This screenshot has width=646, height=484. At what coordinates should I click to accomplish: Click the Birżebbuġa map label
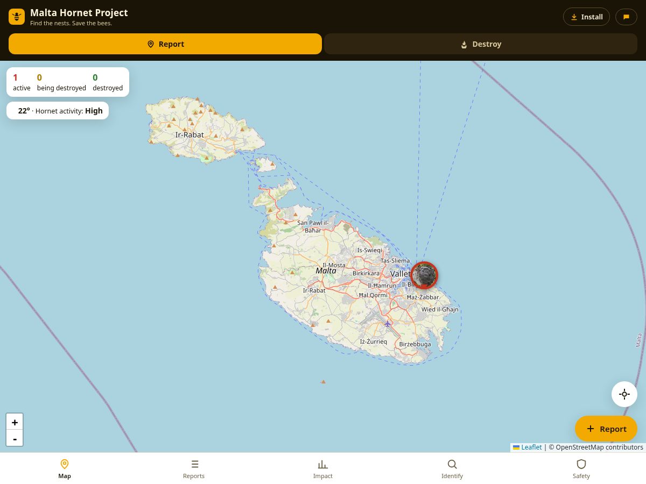[x=415, y=344]
